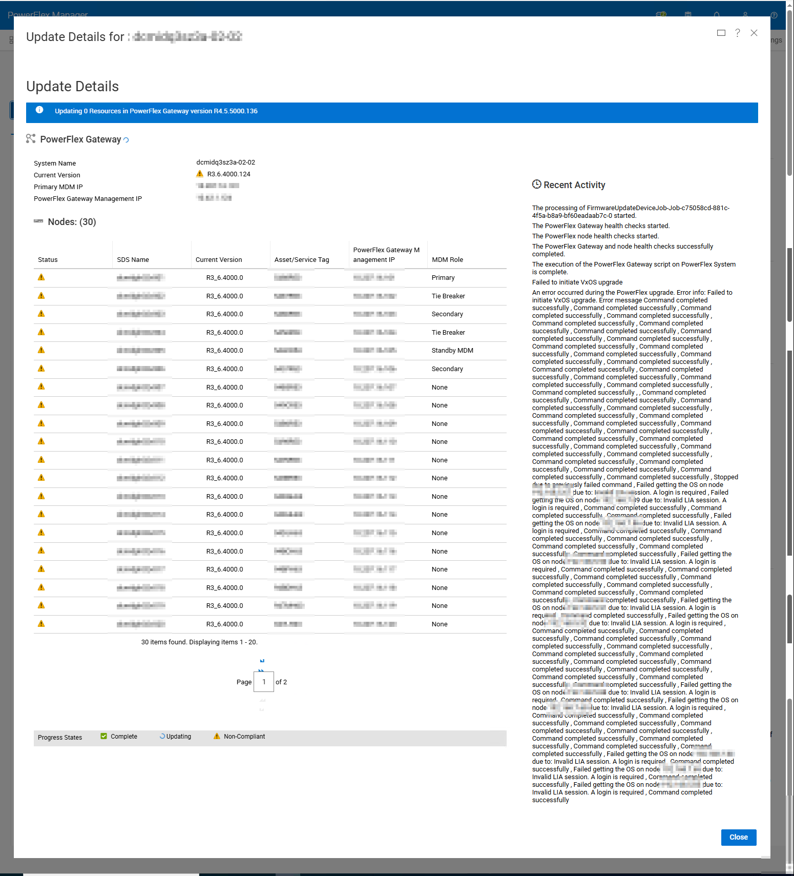The width and height of the screenshot is (794, 876).
Task: Open help for the Update Details dialog
Action: coord(738,33)
